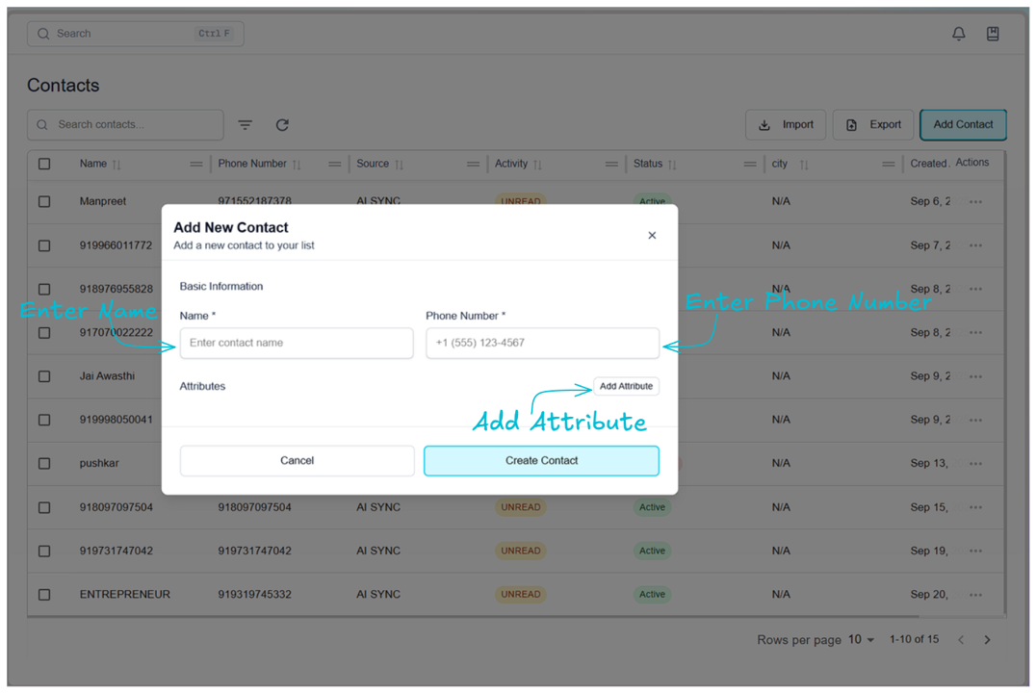This screenshot has height=693, width=1036.
Task: Click the Add Attribute button
Action: pos(626,386)
